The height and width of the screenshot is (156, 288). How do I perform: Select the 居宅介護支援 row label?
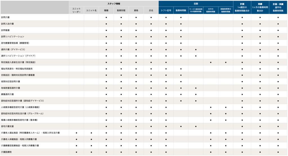pos(7,126)
